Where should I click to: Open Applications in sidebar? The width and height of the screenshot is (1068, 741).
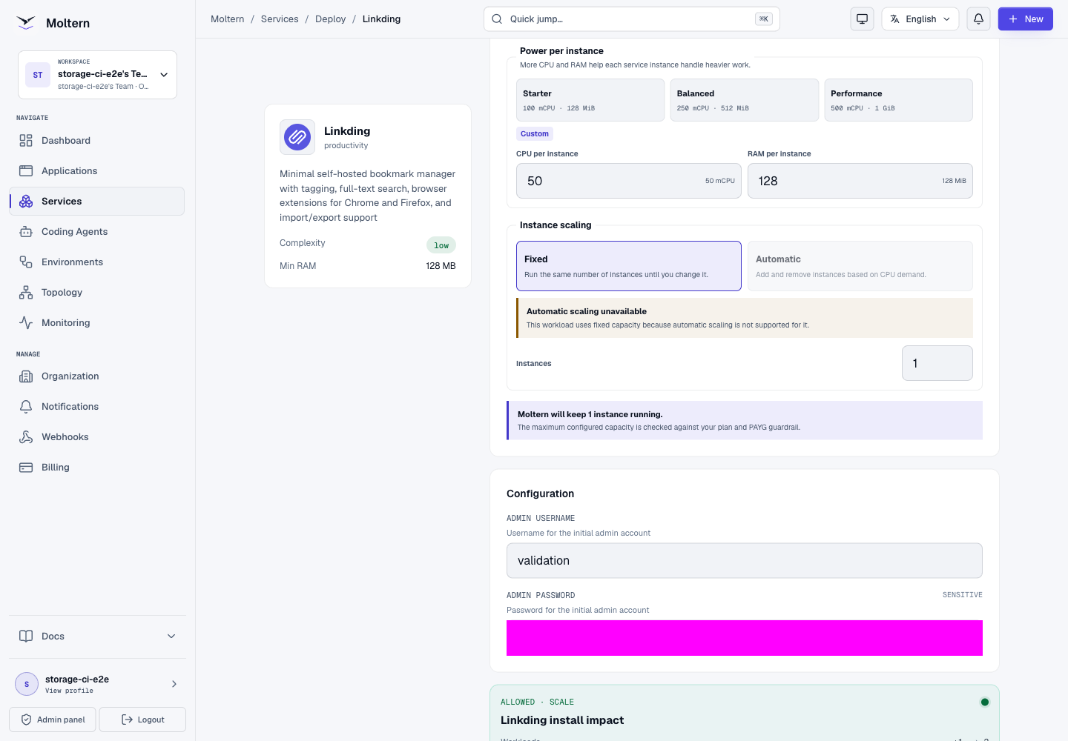click(97, 171)
